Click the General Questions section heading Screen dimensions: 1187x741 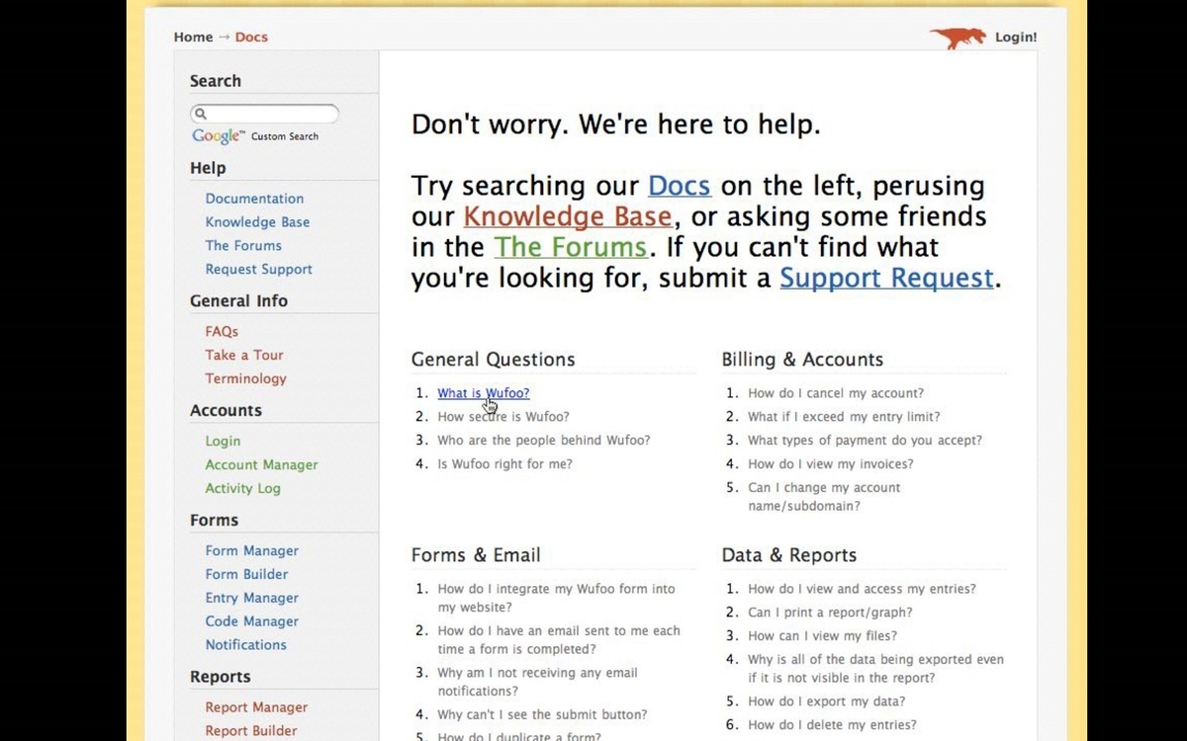coord(493,360)
